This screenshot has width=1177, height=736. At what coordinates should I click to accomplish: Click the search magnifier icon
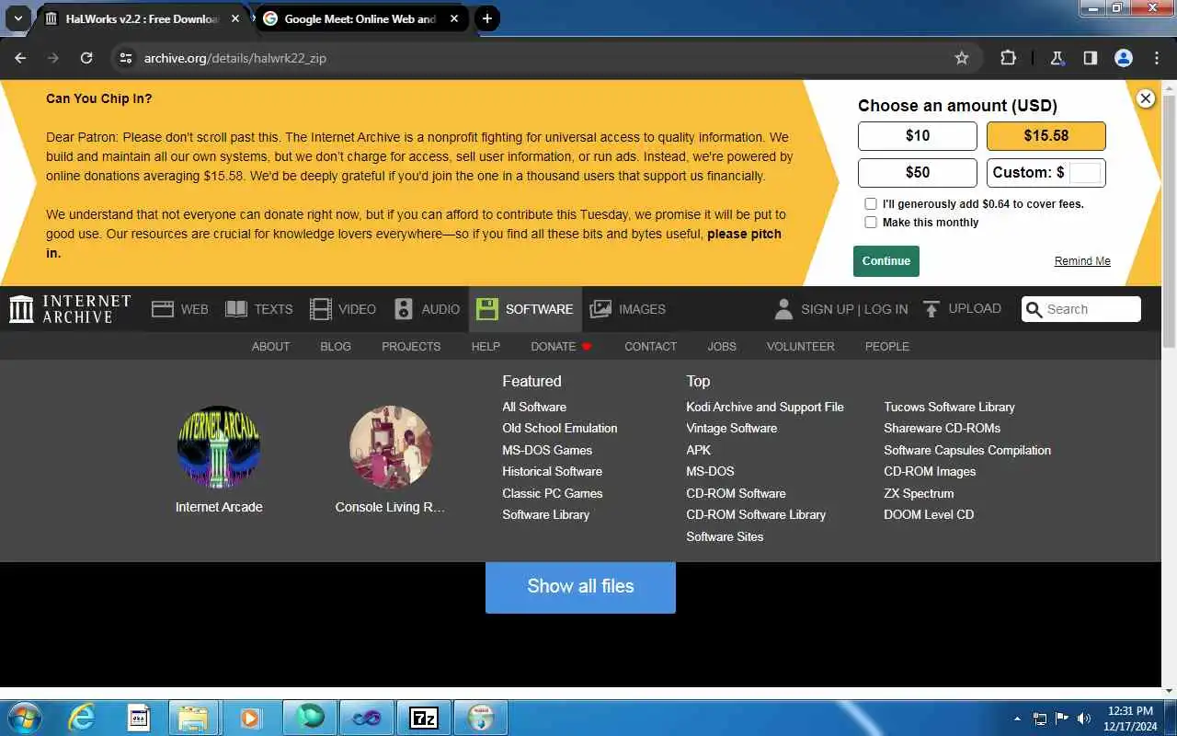pyautogui.click(x=1034, y=310)
